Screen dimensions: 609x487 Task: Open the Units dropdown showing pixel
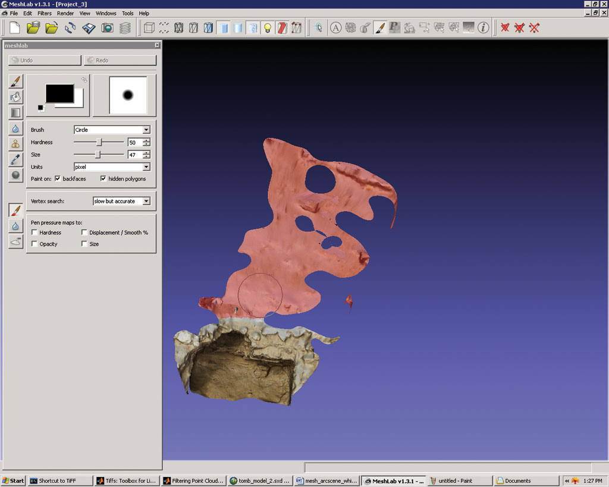tap(112, 167)
